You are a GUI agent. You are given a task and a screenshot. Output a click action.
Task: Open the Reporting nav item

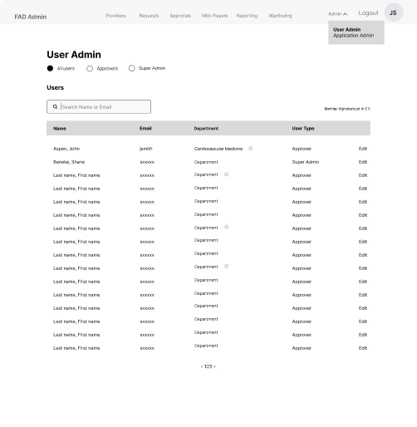point(247,16)
